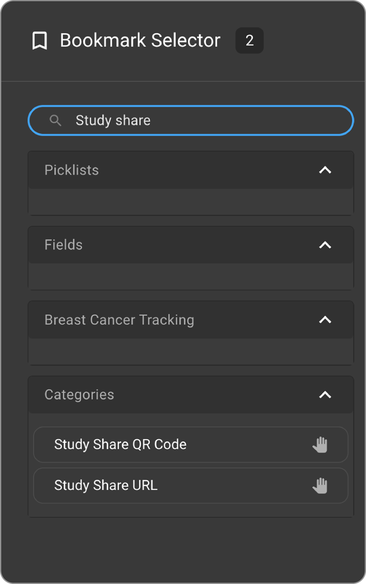
Task: Grab hand icon on Study Share QR Code
Action: (320, 445)
